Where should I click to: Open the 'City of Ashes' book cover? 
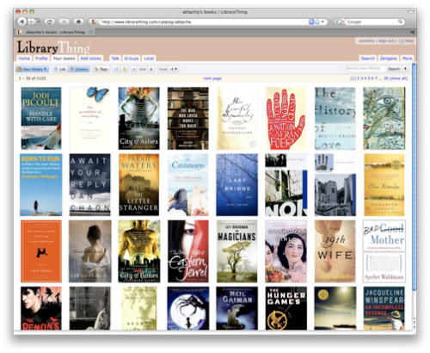138,118
